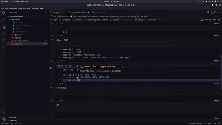This screenshot has width=222, height=125.
Task: Switch to the lsb.ipynb tab
Action: click(x=56, y=12)
